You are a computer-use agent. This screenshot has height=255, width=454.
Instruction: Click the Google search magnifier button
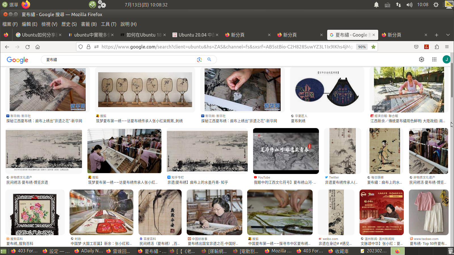[209, 59]
